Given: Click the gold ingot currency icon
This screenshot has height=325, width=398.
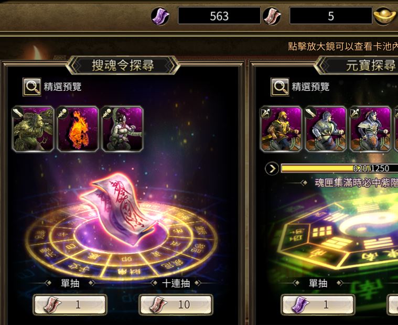Looking at the screenshot, I should pos(385,16).
